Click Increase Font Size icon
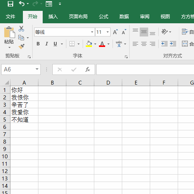The image size is (194, 194). point(115,32)
